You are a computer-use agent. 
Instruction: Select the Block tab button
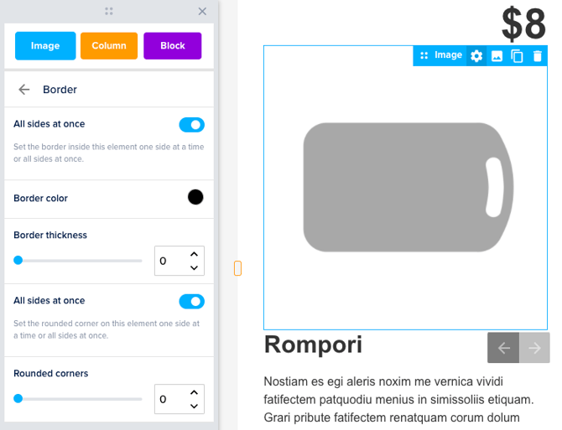point(173,46)
